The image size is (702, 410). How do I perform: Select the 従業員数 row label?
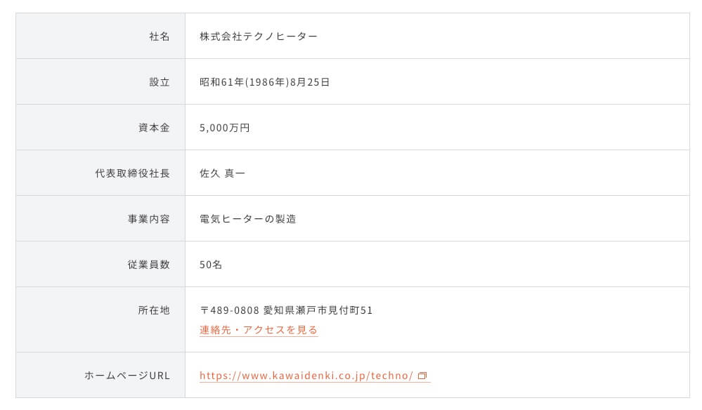pos(144,265)
